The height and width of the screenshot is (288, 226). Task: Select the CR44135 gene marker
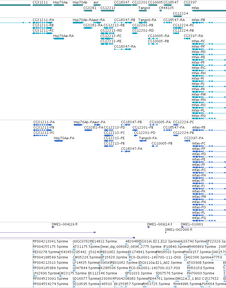tap(160, 11)
